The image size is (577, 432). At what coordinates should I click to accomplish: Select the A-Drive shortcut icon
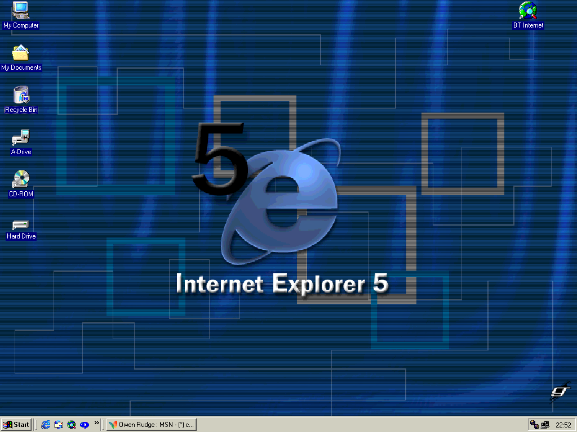pyautogui.click(x=21, y=137)
